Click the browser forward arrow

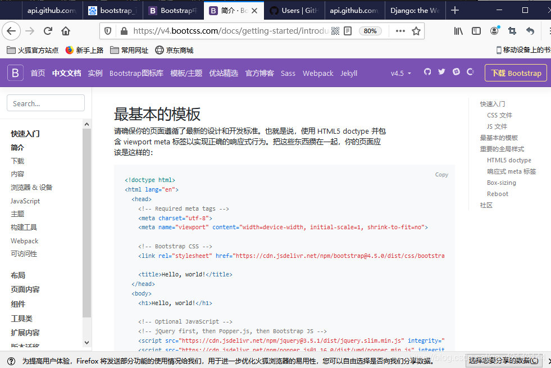(30, 31)
